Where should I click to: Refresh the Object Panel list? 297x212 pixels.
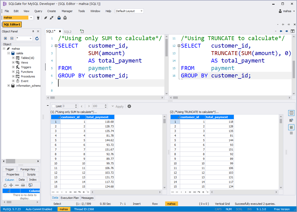pos(37,38)
